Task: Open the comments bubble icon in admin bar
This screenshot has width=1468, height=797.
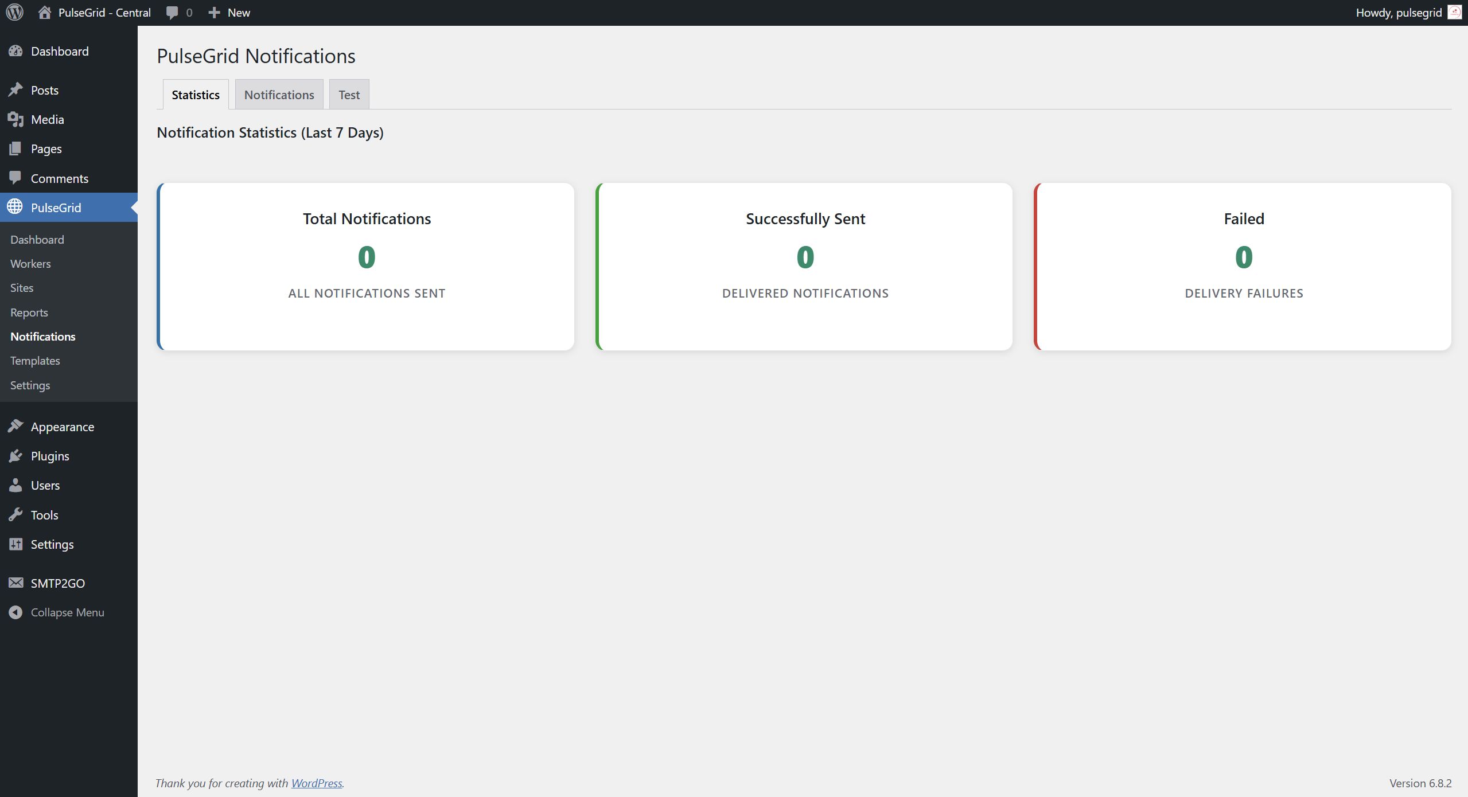Action: (172, 13)
